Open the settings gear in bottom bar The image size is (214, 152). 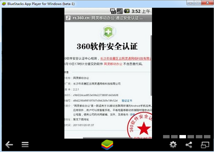click(173, 145)
